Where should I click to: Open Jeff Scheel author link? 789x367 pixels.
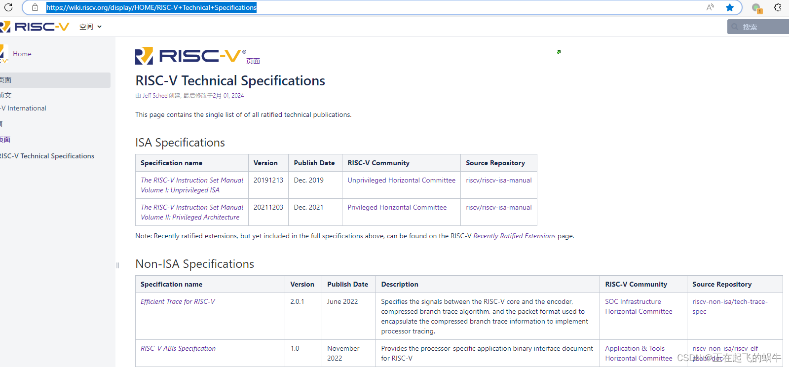tap(155, 96)
